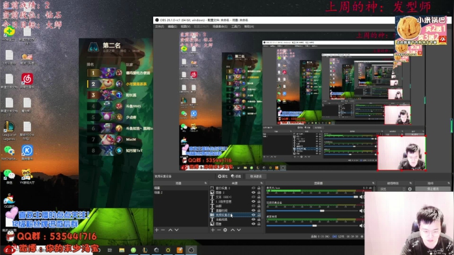The width and height of the screenshot is (454, 255).
Task: Click the stop streaming button in controls
Action: 433,189
